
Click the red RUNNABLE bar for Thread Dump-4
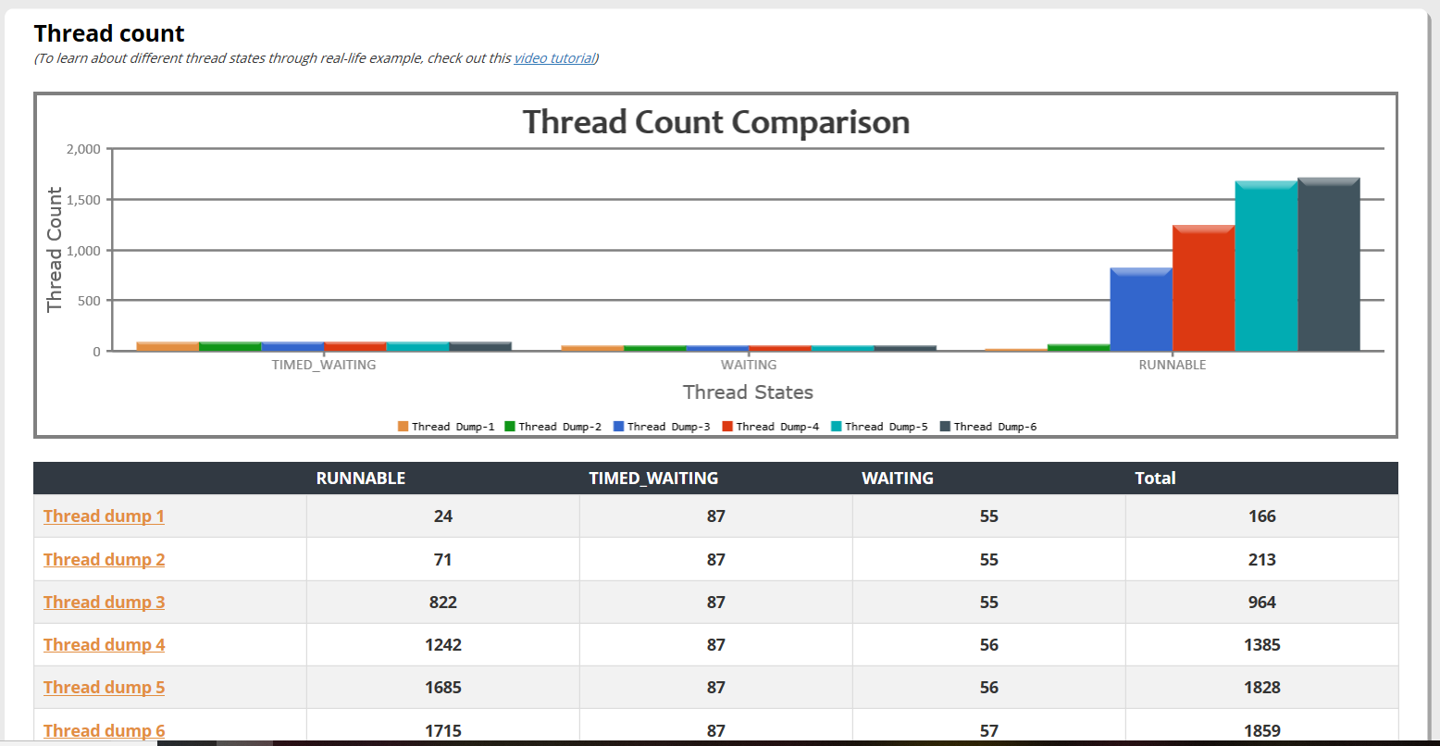click(1201, 287)
